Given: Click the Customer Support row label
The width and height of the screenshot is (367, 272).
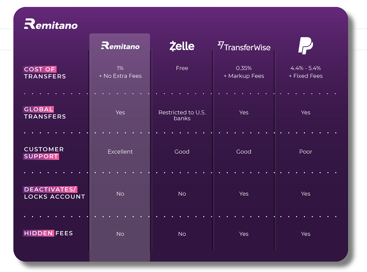Looking at the screenshot, I should pos(44,153).
